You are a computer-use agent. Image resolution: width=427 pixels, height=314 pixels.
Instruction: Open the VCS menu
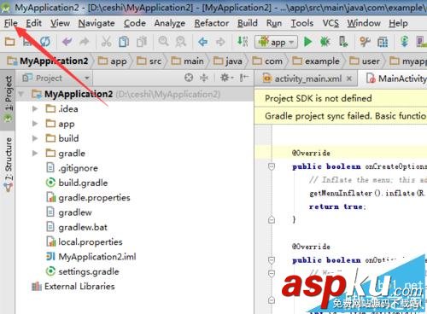(330, 23)
